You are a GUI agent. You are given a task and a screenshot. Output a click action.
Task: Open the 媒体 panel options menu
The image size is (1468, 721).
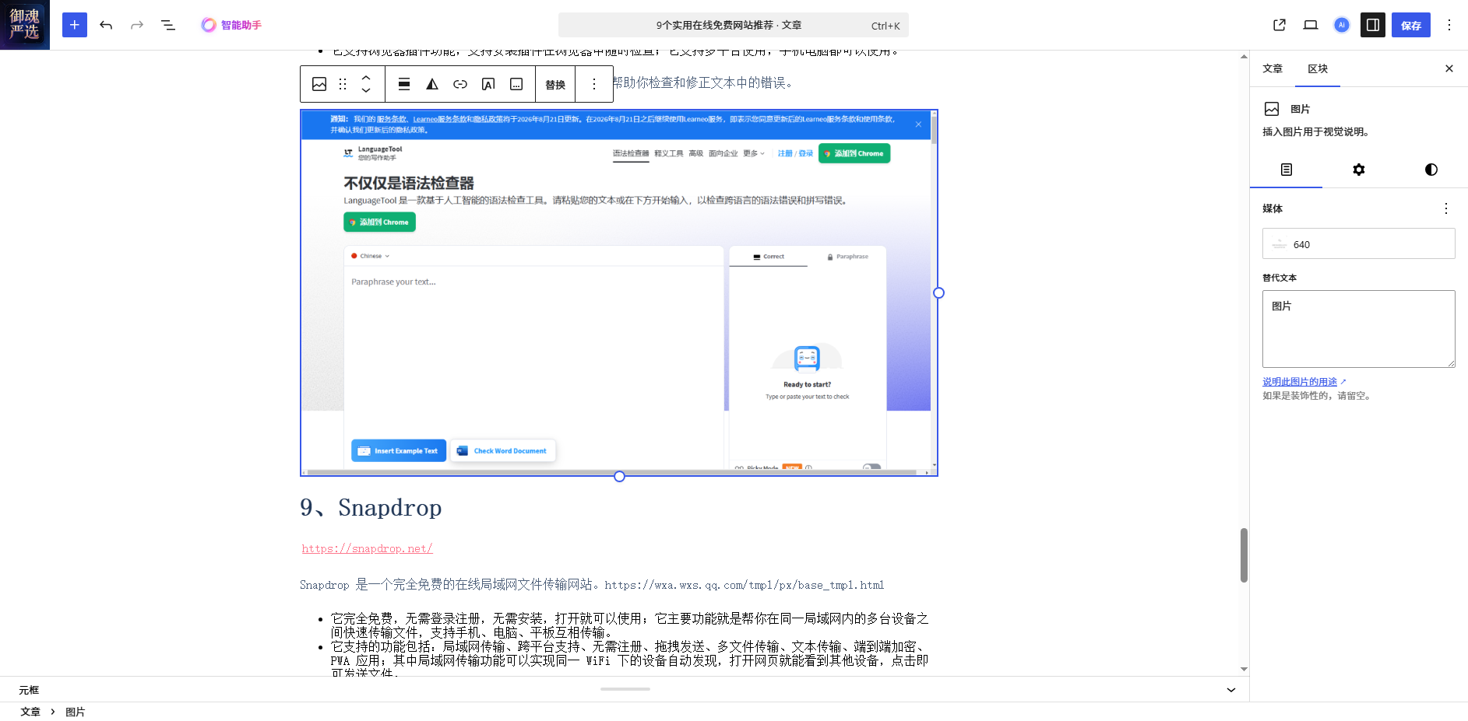coord(1446,208)
